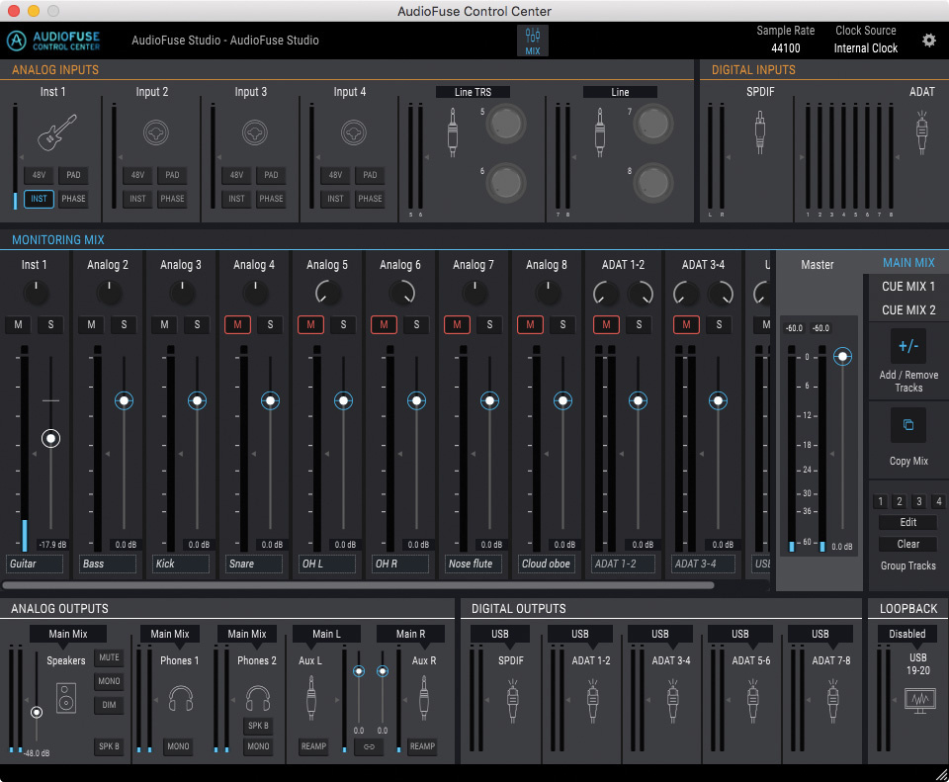Click the Copy Mix icon

point(907,426)
